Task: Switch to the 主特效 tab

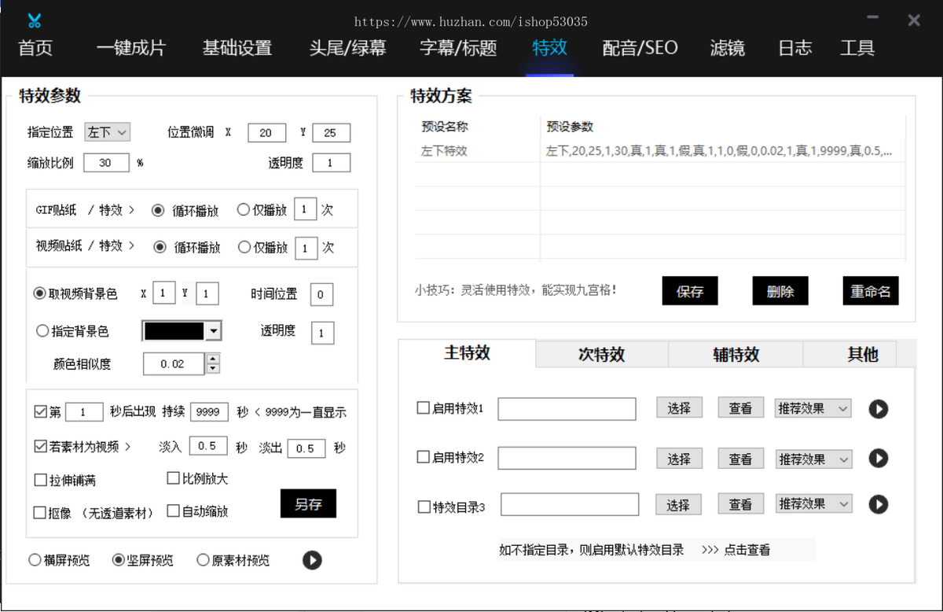Action: (x=468, y=353)
